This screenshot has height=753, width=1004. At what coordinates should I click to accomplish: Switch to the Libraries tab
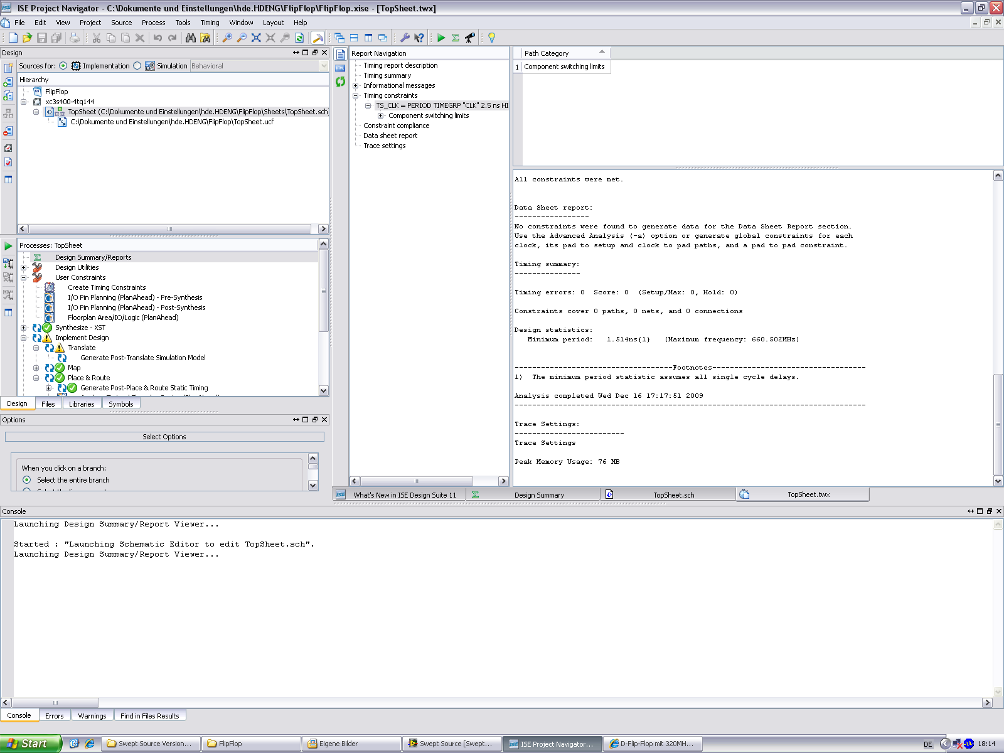click(82, 404)
